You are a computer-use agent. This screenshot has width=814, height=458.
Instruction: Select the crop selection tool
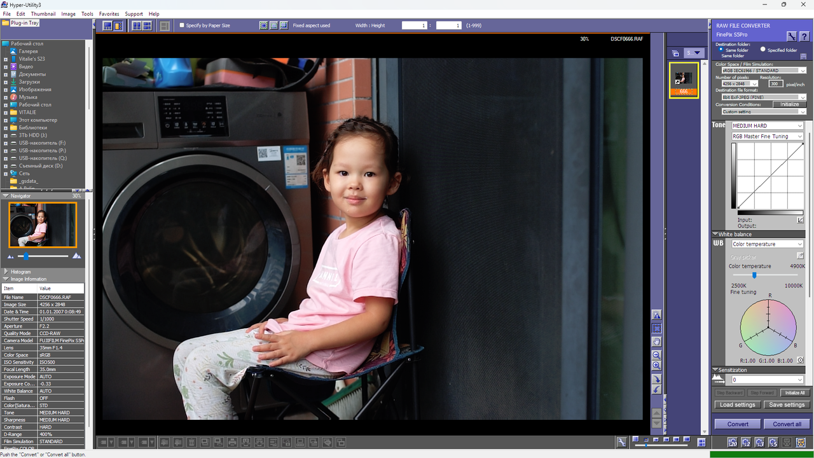657,328
